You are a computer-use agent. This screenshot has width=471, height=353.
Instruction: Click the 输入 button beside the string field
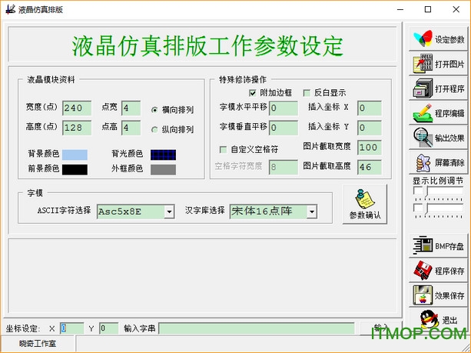(380, 328)
